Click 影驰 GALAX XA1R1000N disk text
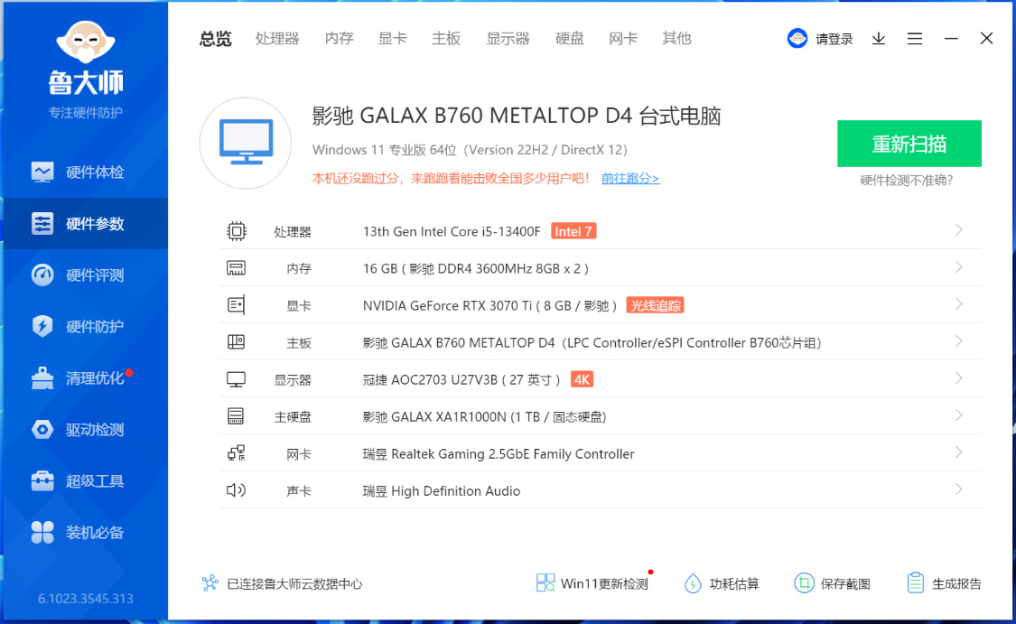Image resolution: width=1016 pixels, height=624 pixels. tap(485, 417)
